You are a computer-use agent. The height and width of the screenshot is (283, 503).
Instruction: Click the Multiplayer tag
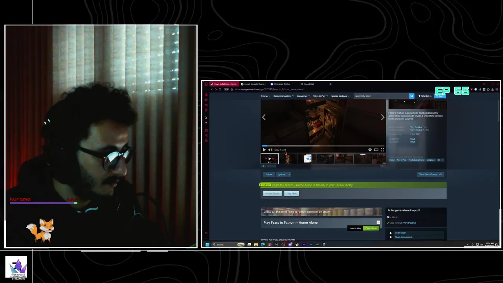[431, 160]
